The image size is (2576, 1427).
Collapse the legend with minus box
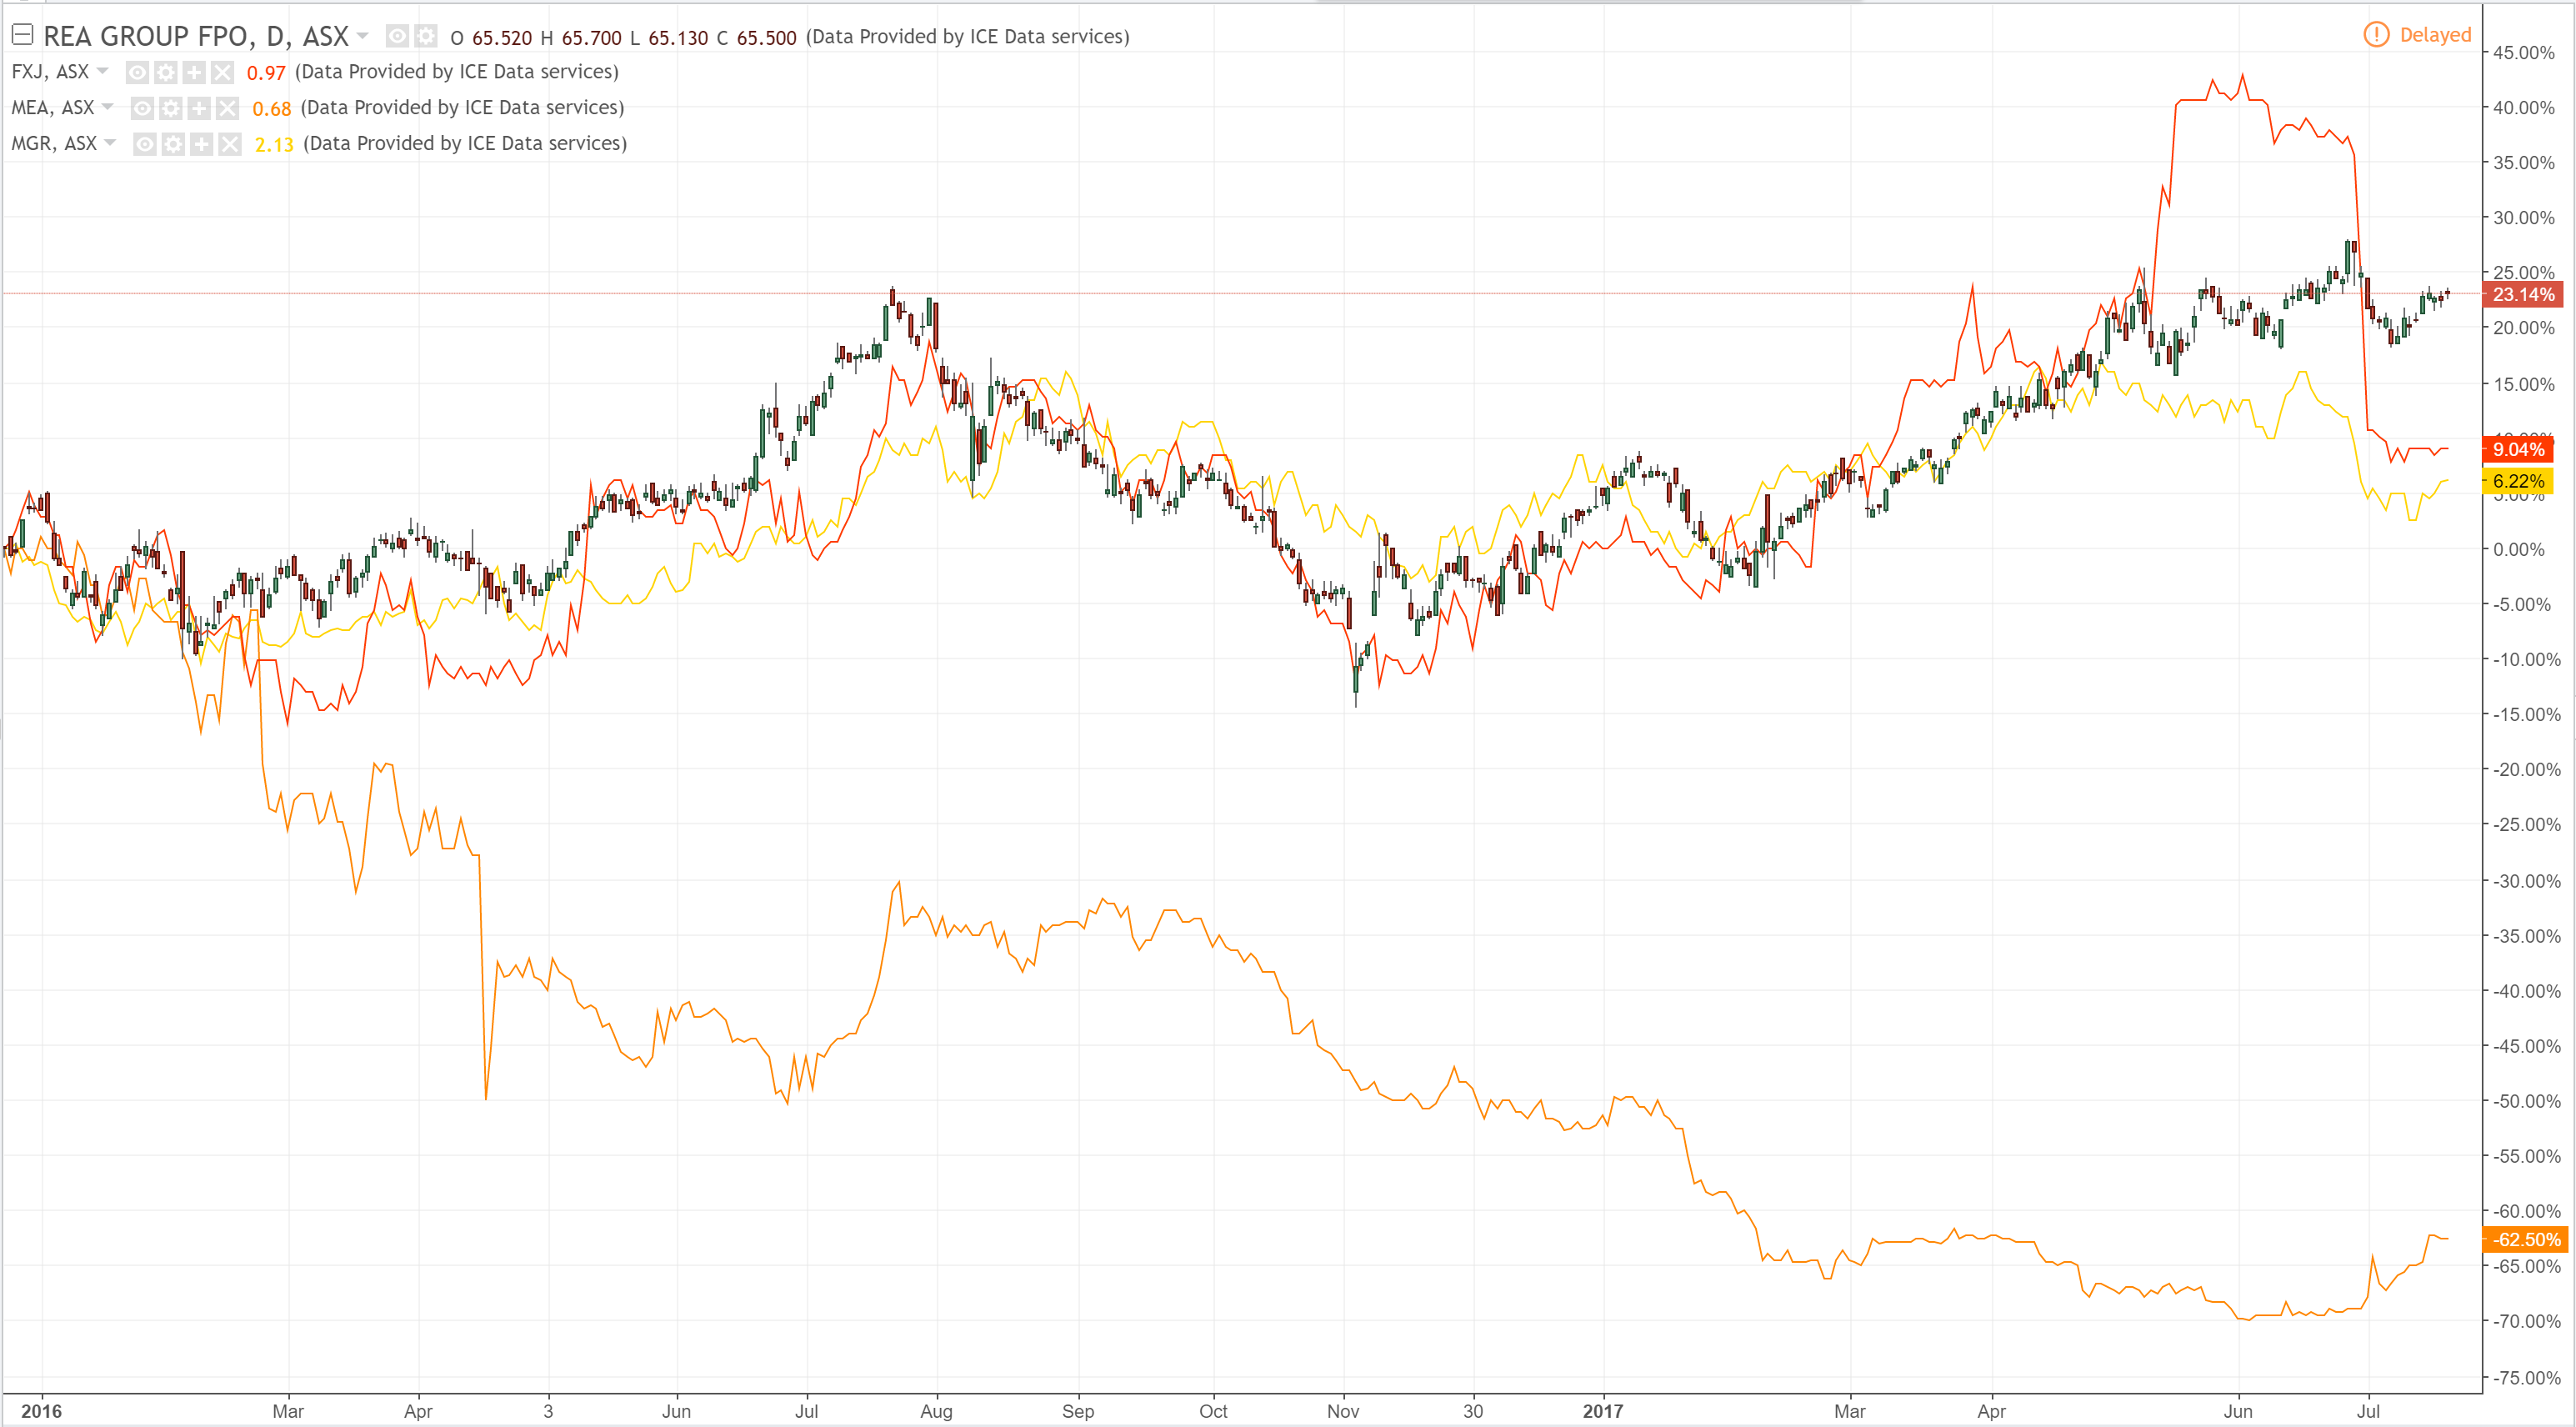(x=22, y=36)
